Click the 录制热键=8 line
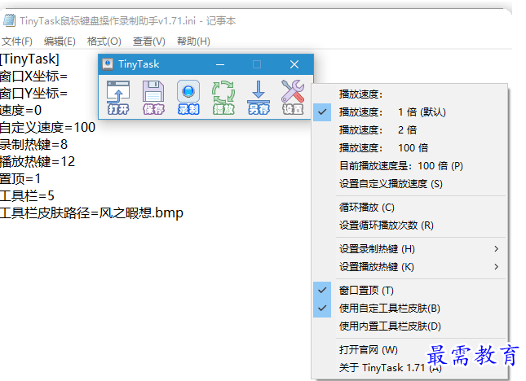This screenshot has width=526, height=381. [x=33, y=144]
